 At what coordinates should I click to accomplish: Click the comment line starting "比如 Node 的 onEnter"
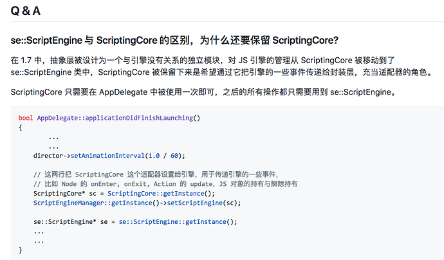(x=165, y=184)
